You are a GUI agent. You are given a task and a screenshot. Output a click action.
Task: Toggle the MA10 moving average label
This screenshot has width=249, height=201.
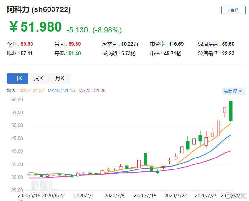(x=61, y=91)
